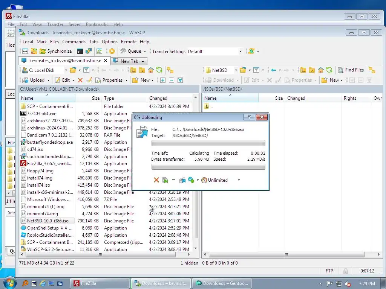Go to local root directory icon
386x289 pixels.
tap(142, 70)
